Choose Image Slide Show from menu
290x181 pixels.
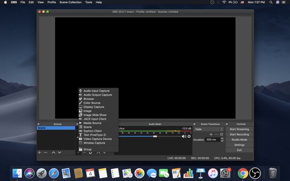pyautogui.click(x=98, y=115)
